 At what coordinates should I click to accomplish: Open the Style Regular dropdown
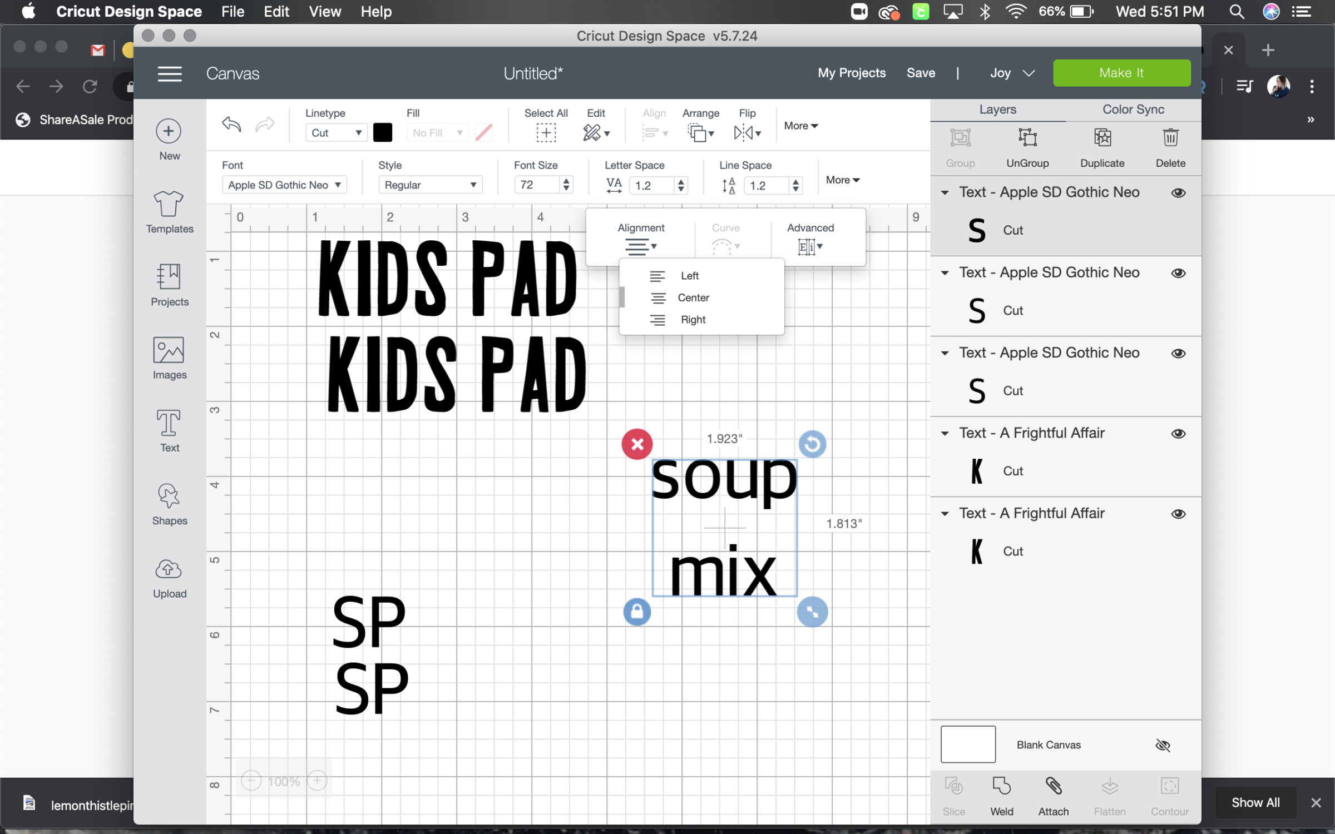[x=430, y=185]
